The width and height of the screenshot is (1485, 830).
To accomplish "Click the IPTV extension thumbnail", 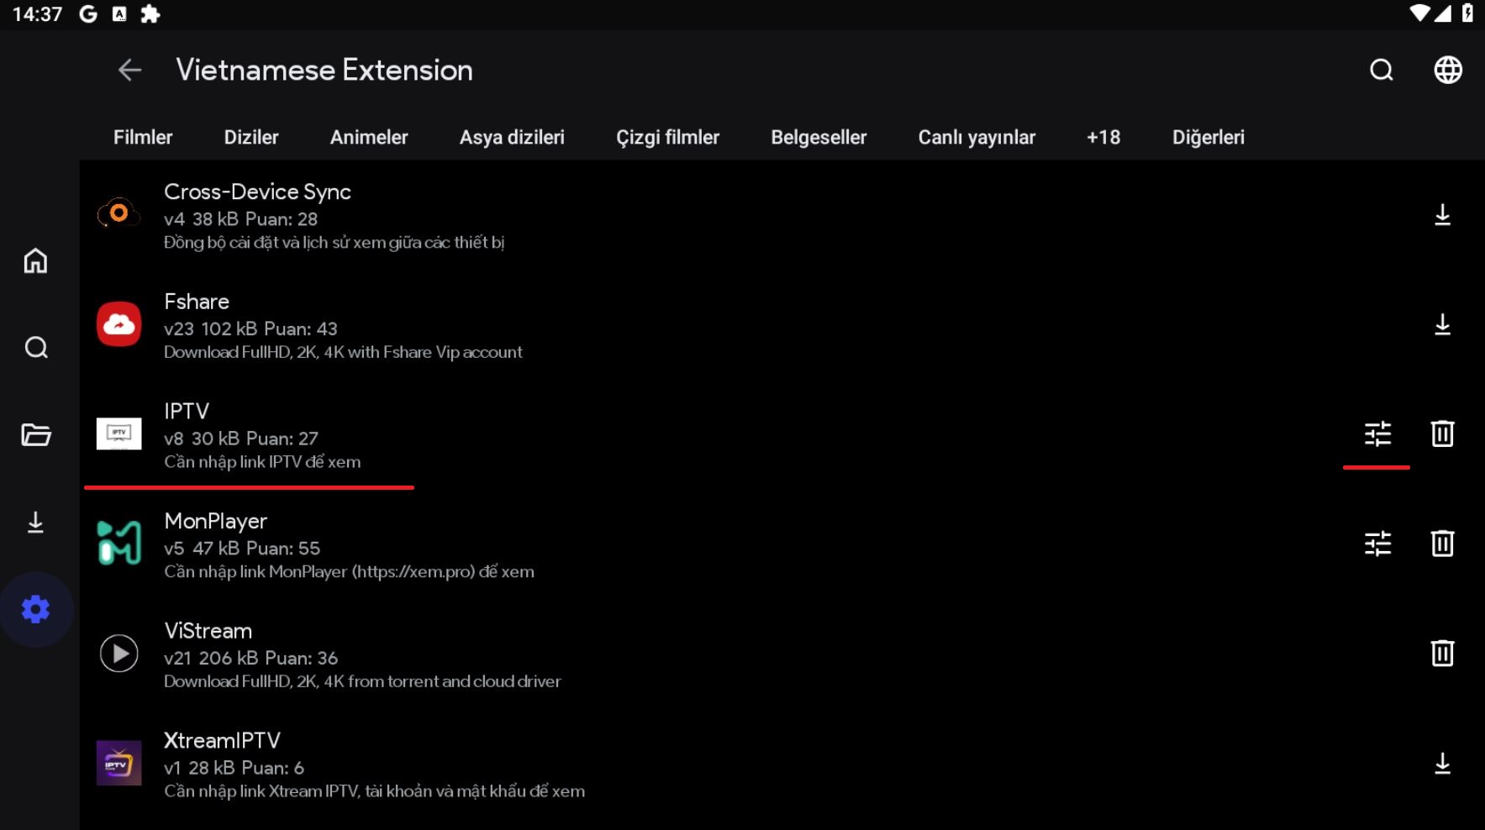I will tap(118, 433).
